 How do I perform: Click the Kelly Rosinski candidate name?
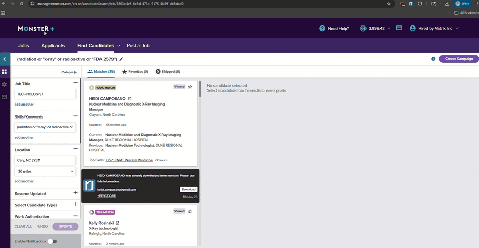click(x=101, y=223)
